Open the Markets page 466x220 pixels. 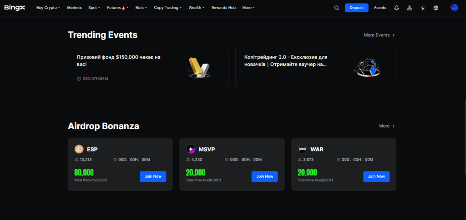click(74, 8)
